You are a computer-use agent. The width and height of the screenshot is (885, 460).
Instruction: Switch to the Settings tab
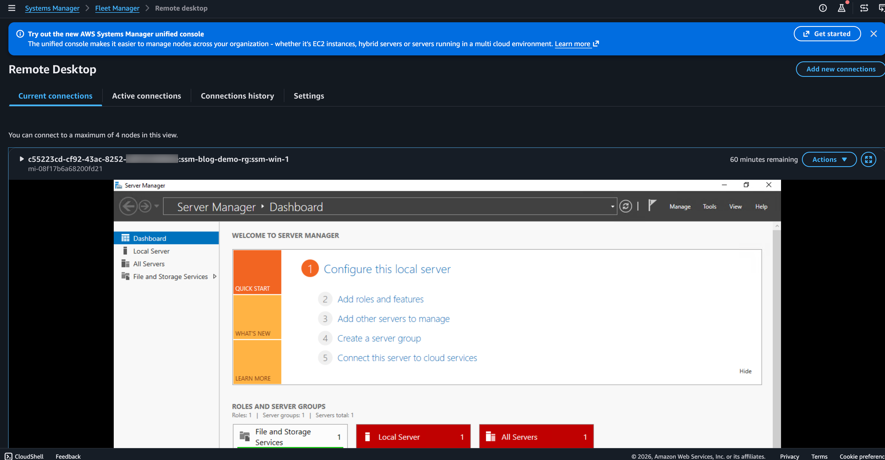(x=308, y=96)
